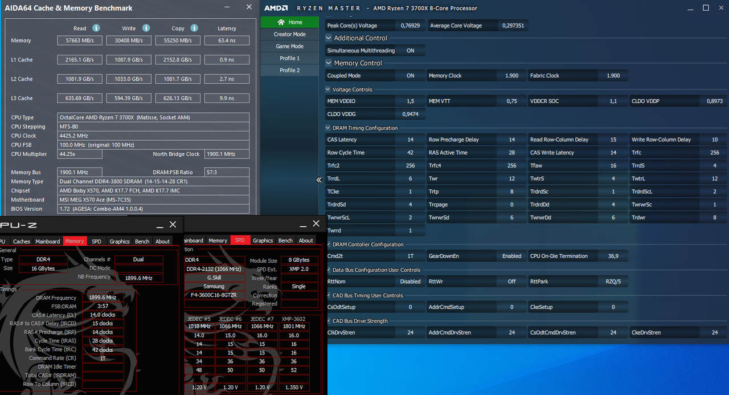Close the CPU-Z SPD tab window
Screen dimensions: 729x395
(316, 225)
